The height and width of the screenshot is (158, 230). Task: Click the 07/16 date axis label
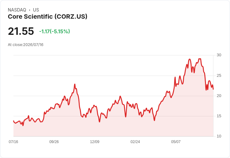pyautogui.click(x=13, y=142)
